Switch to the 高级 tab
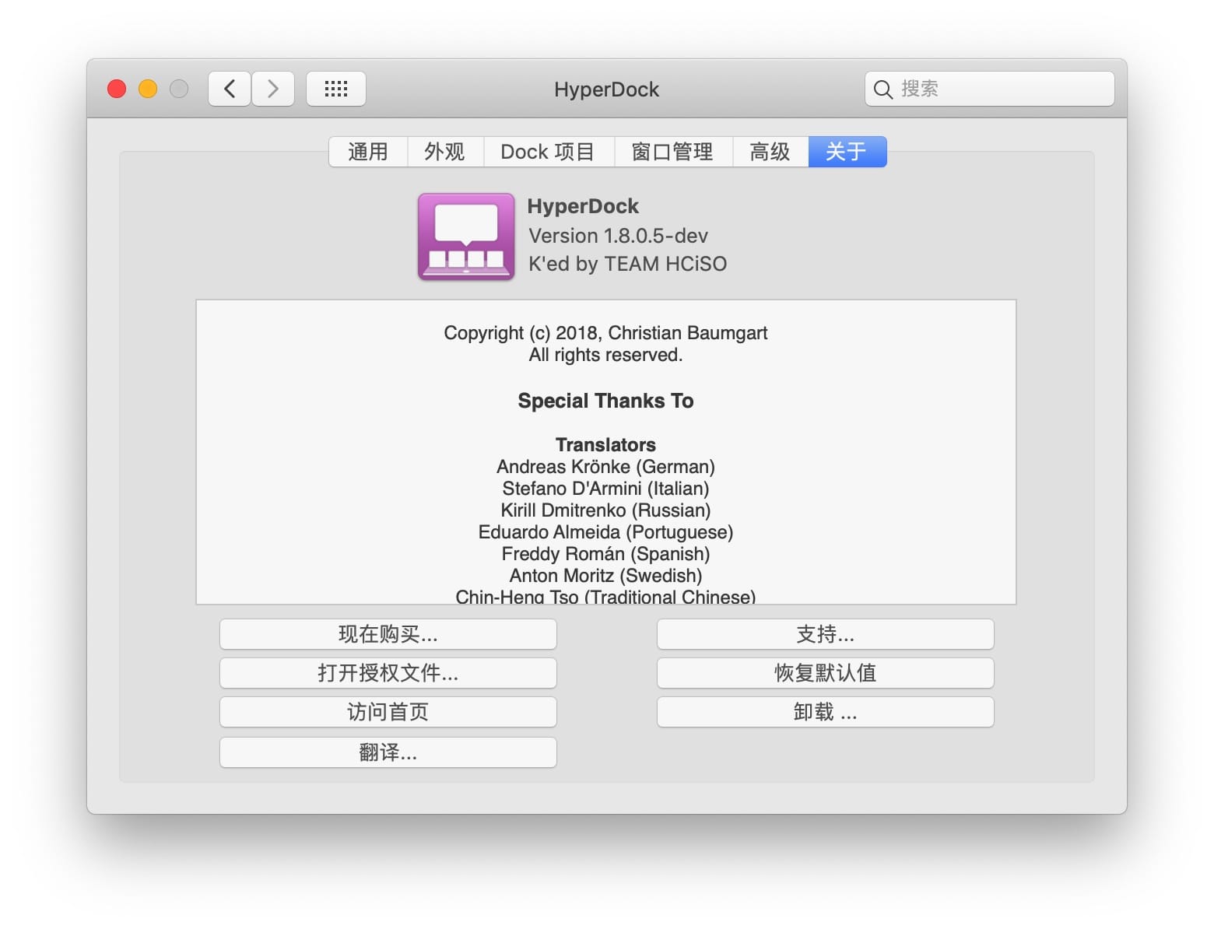 click(x=770, y=152)
